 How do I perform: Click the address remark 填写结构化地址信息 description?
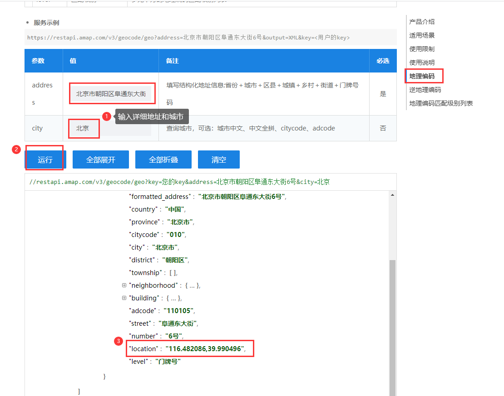click(262, 94)
